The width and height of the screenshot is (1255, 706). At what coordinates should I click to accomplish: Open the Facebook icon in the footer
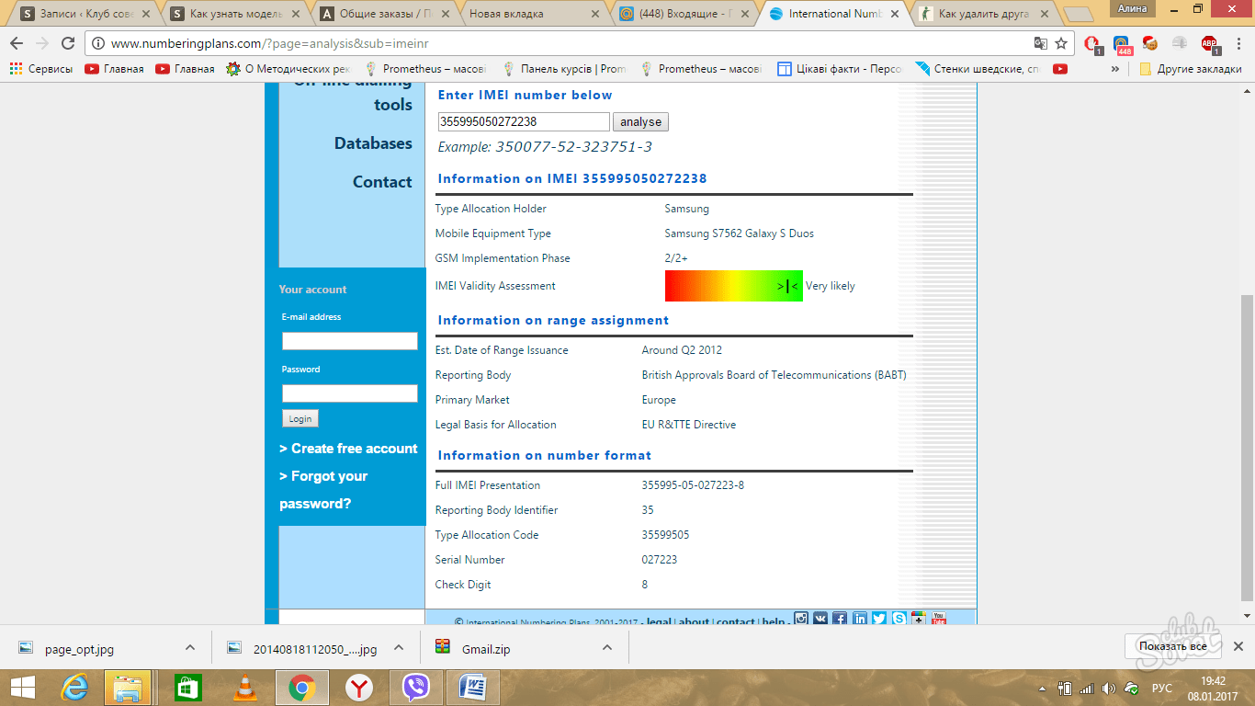point(840,620)
